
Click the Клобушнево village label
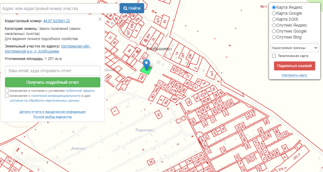pyautogui.click(x=158, y=49)
